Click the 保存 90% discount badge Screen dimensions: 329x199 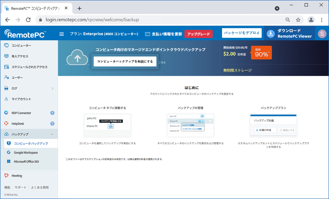point(261,53)
